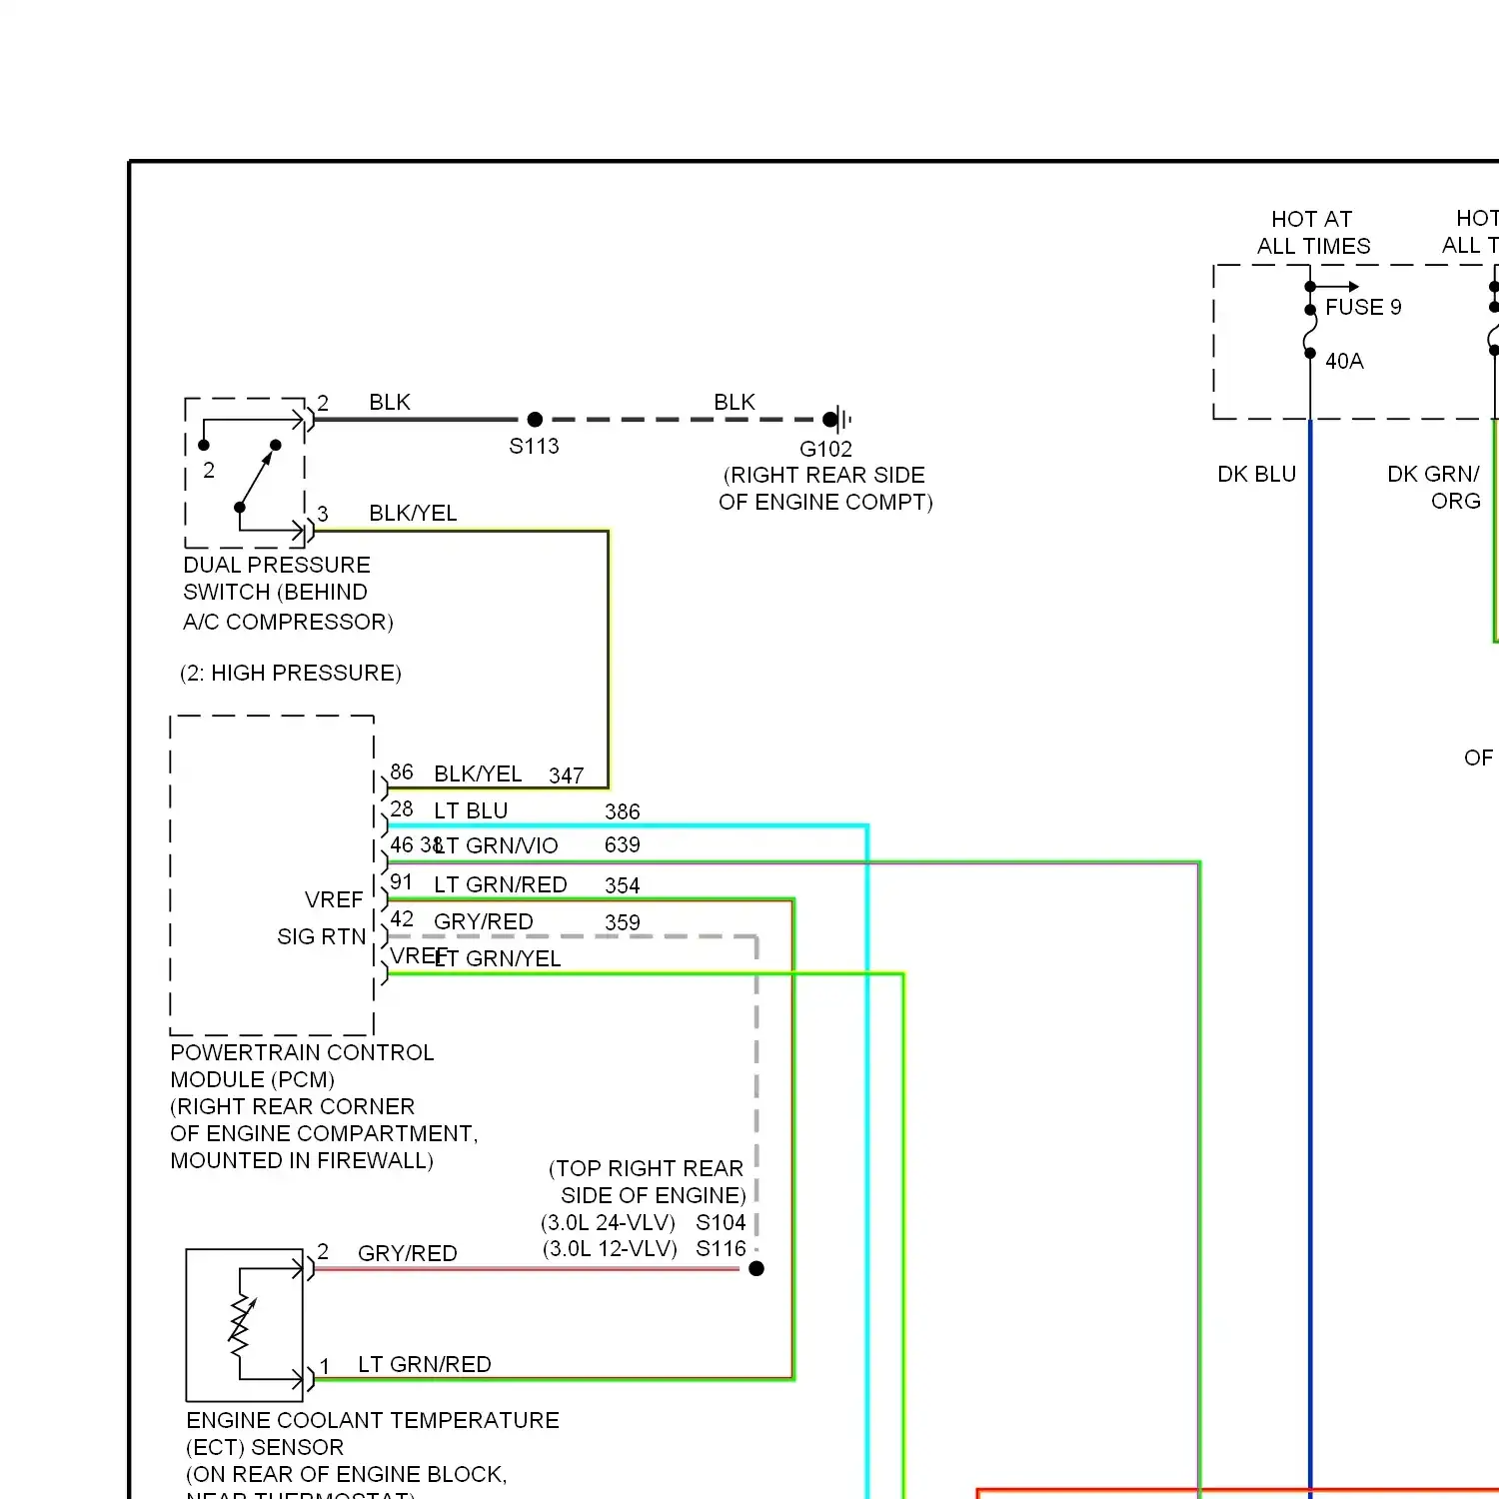Image resolution: width=1499 pixels, height=1499 pixels.
Task: Click (3.0L 12-VLV) text
Action: [610, 1248]
